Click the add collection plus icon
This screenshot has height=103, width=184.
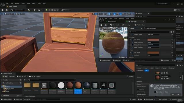click(18, 96)
